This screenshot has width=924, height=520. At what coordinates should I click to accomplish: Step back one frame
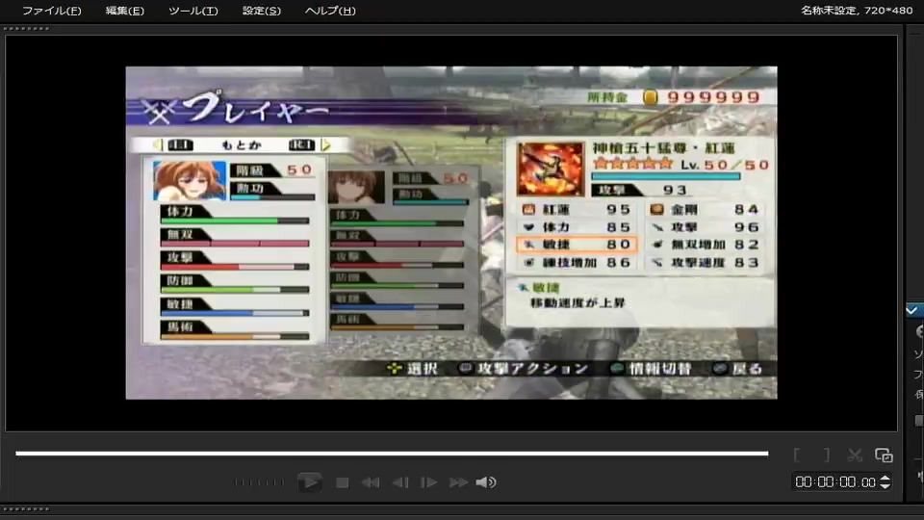click(x=400, y=482)
